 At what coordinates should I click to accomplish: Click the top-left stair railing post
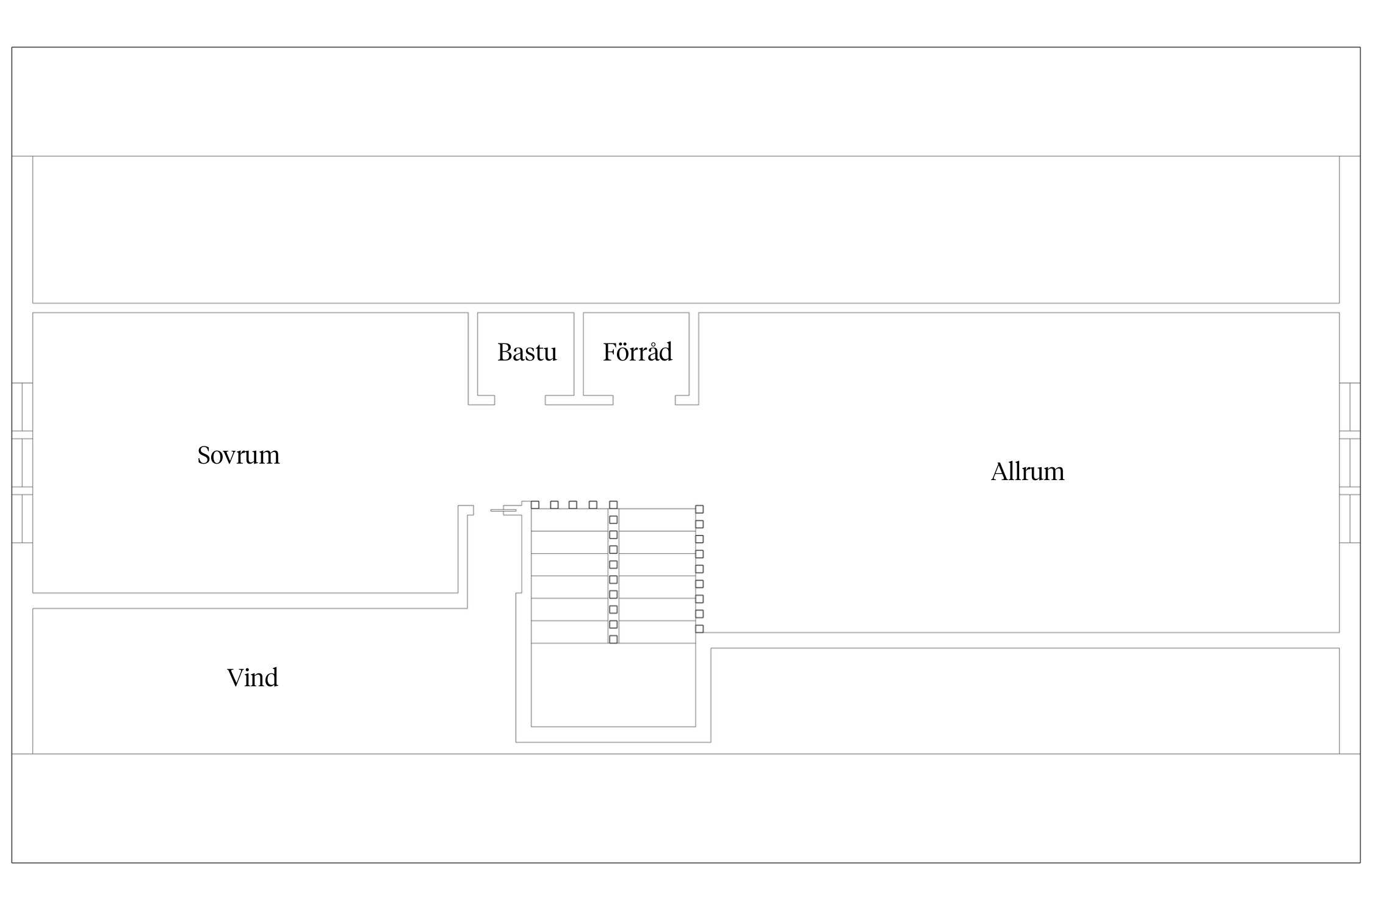[535, 504]
